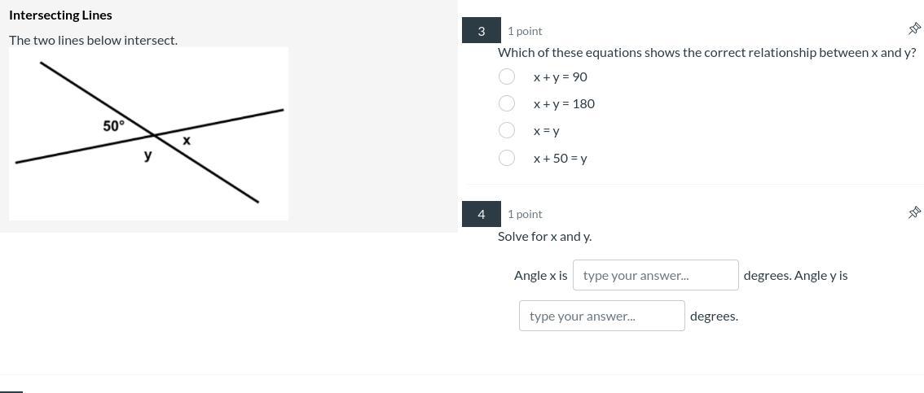Choose the "x + y = 180" radio button
Screen dimensions: 924x393
click(507, 103)
